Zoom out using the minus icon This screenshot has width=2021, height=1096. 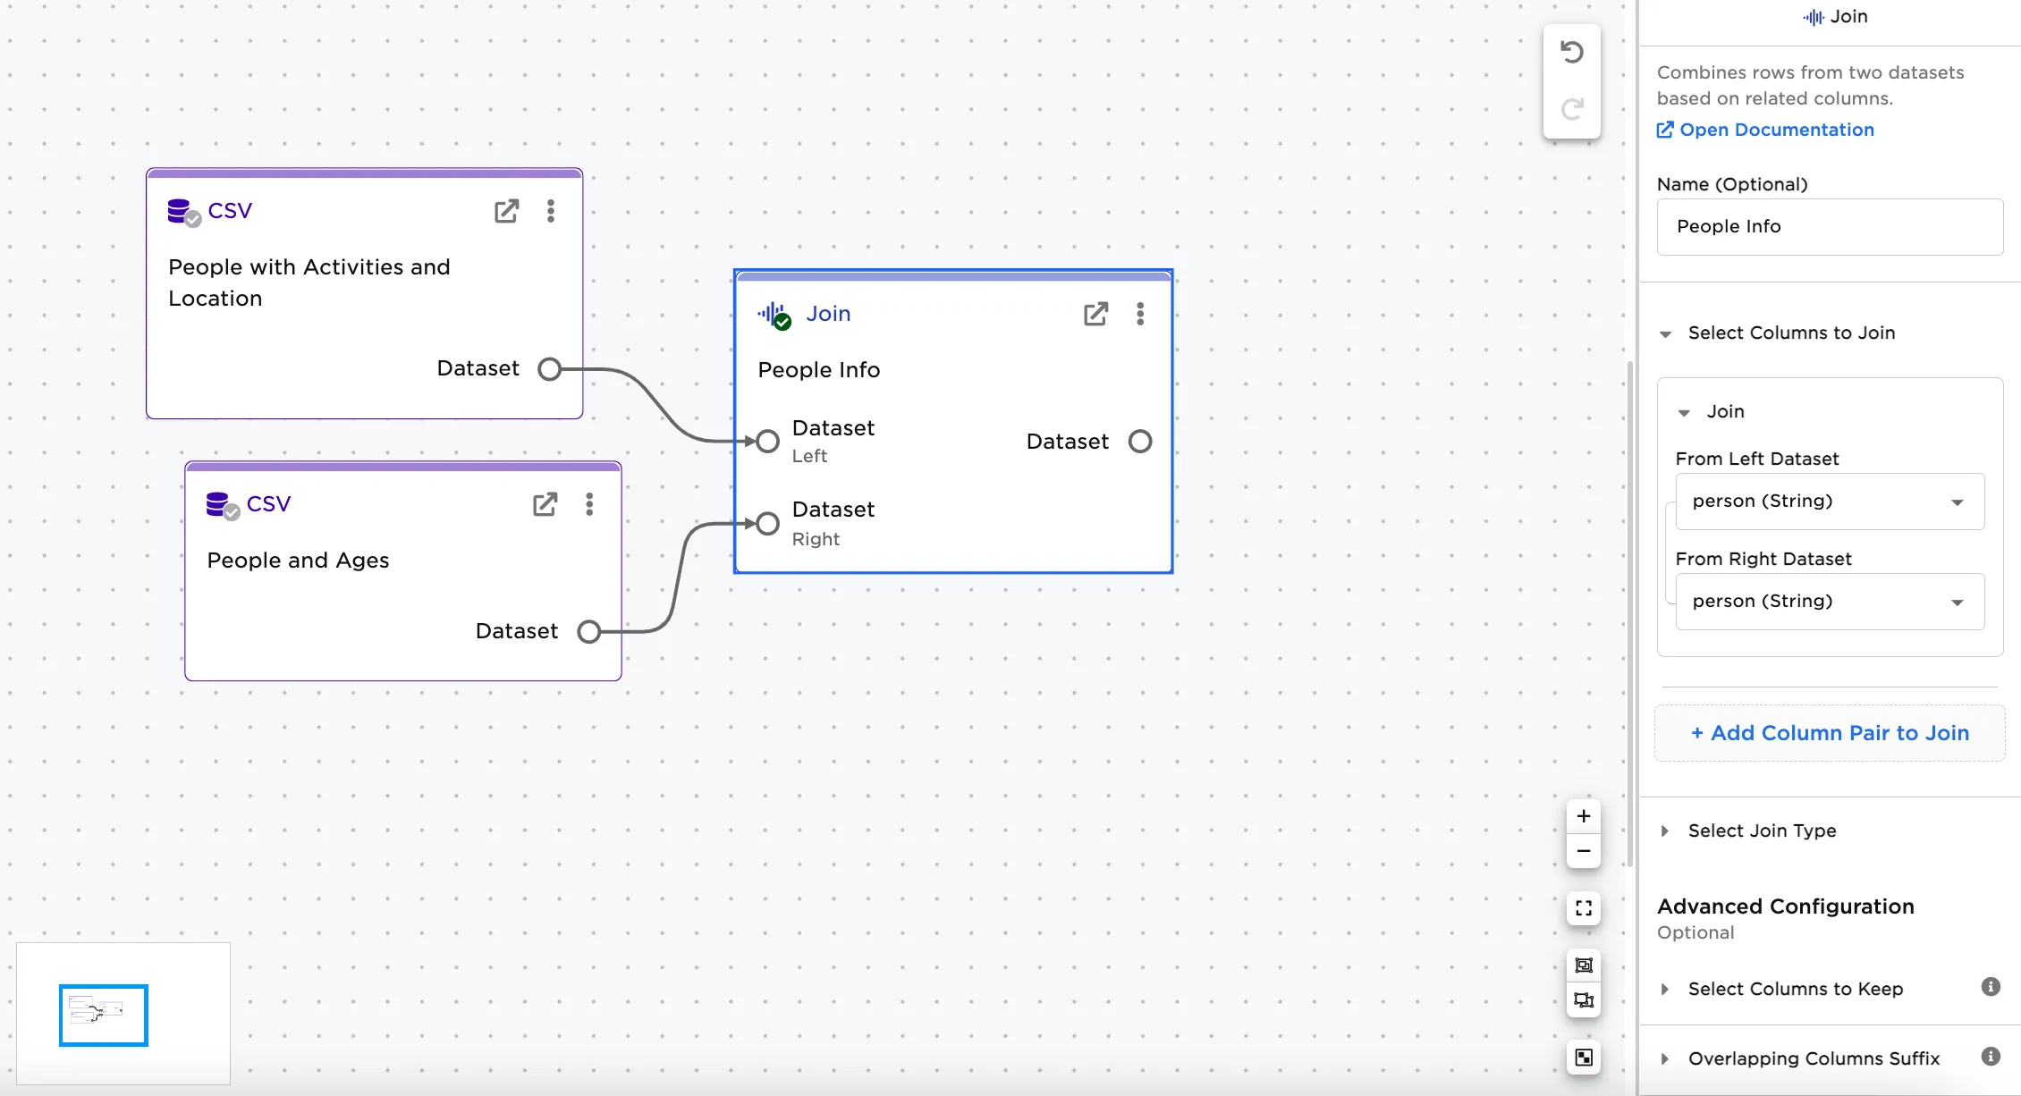point(1583,850)
